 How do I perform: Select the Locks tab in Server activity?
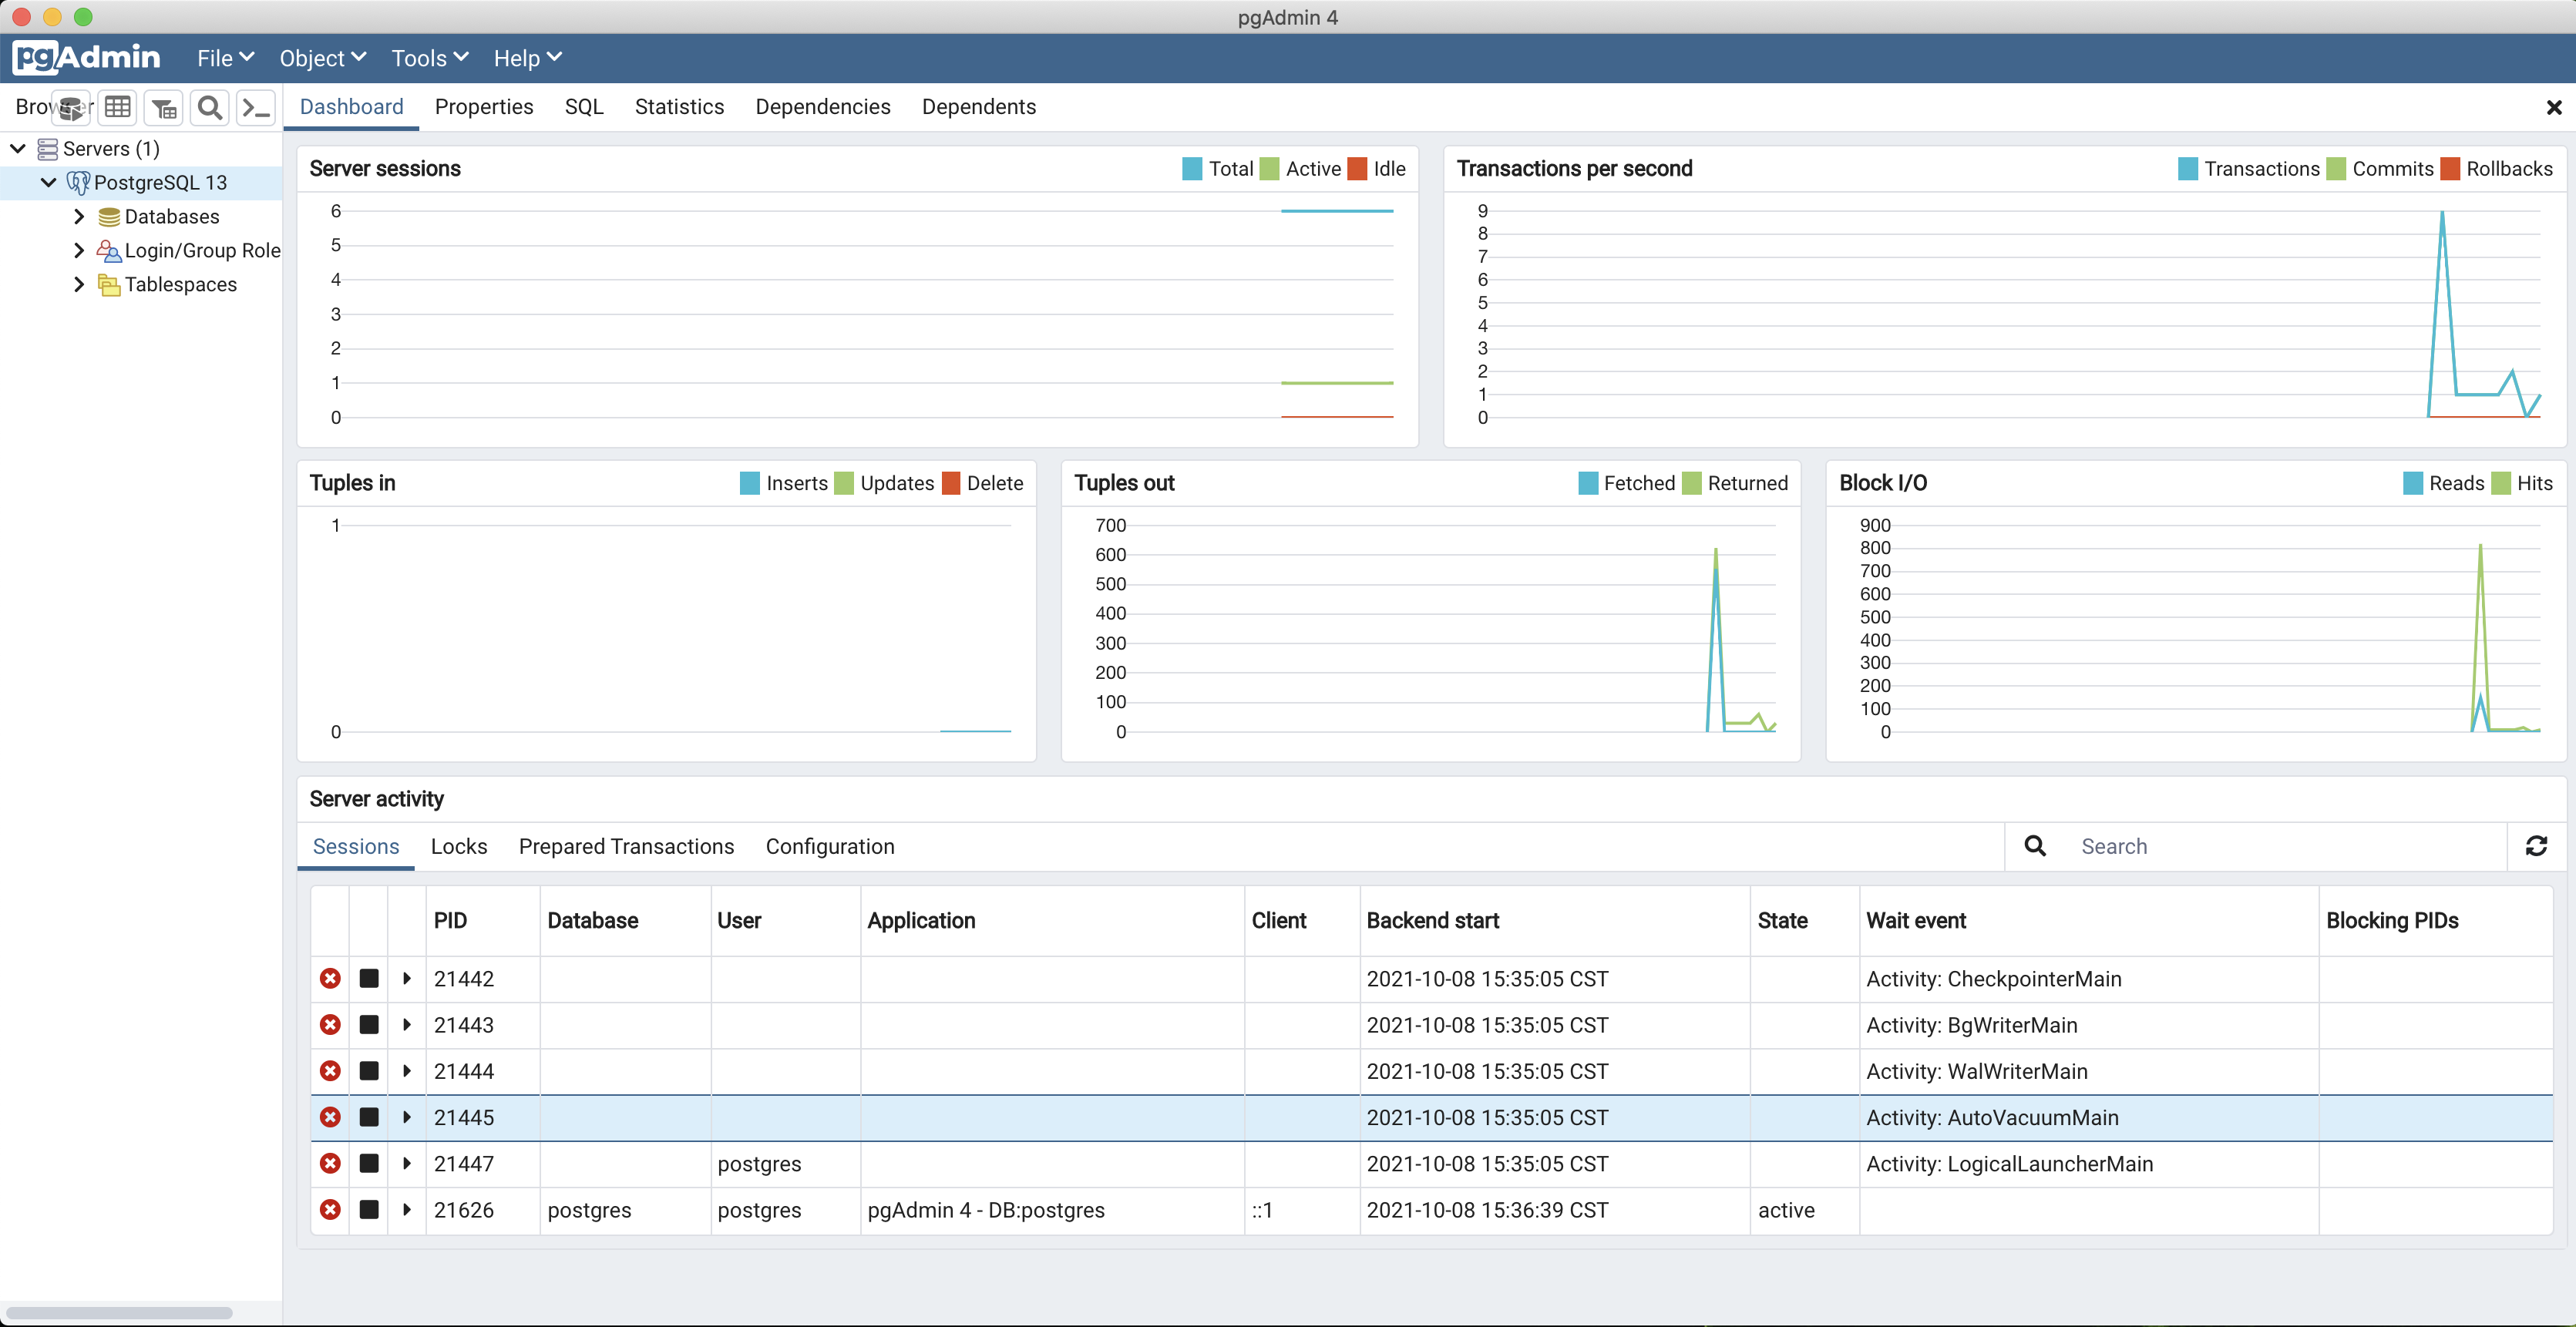(459, 846)
